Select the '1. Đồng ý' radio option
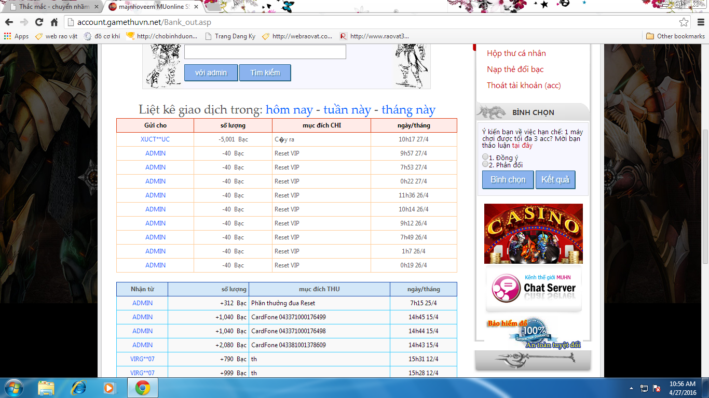The height and width of the screenshot is (398, 709). 485,157
